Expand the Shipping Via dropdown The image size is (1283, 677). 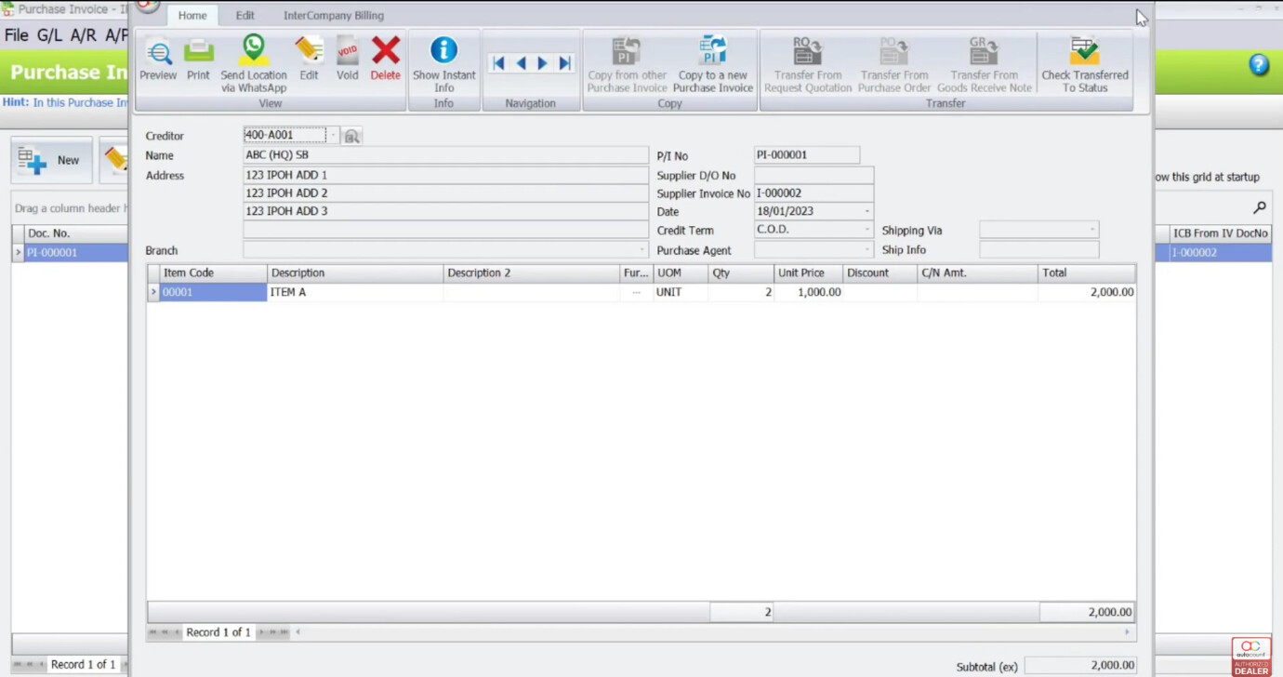[x=1091, y=230]
